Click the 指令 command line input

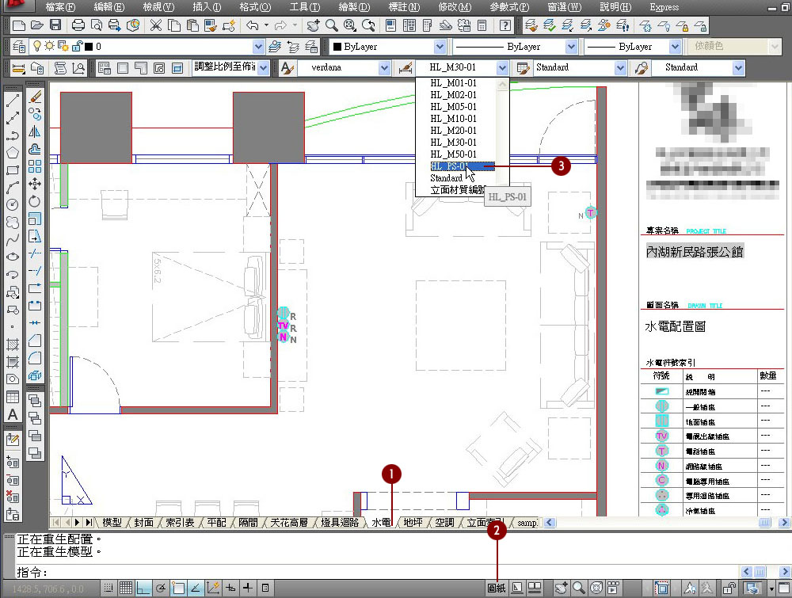pyautogui.click(x=238, y=572)
